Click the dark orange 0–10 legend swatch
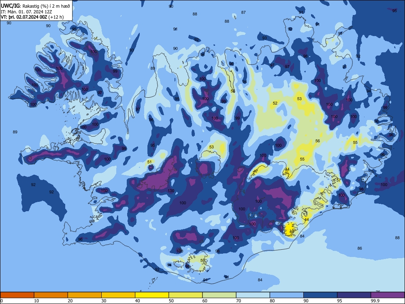This screenshot has width=405, height=304. (x=17, y=295)
